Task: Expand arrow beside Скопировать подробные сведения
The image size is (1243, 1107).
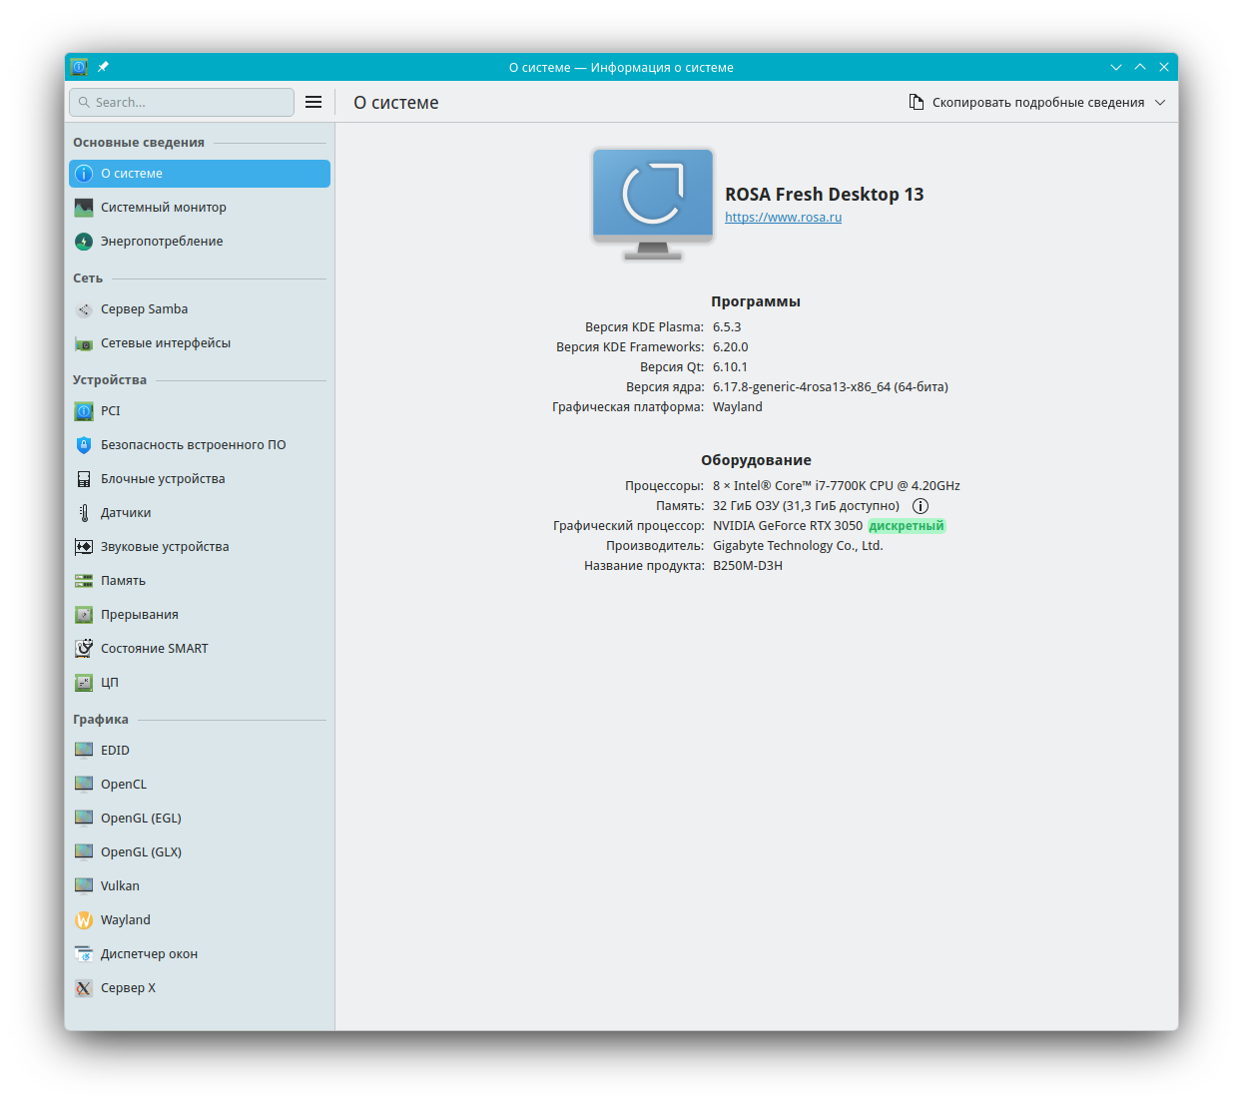Action: [x=1160, y=102]
